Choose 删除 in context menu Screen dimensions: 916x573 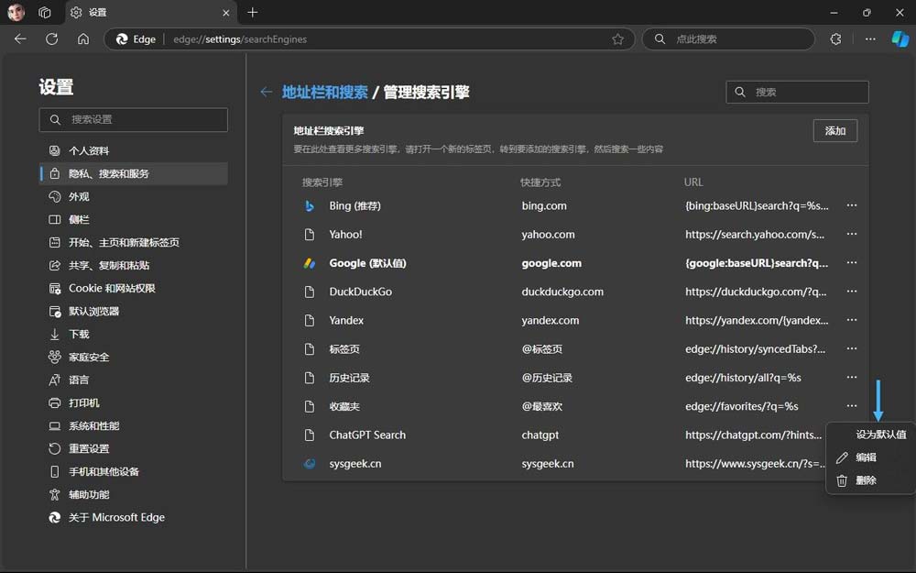(x=870, y=480)
